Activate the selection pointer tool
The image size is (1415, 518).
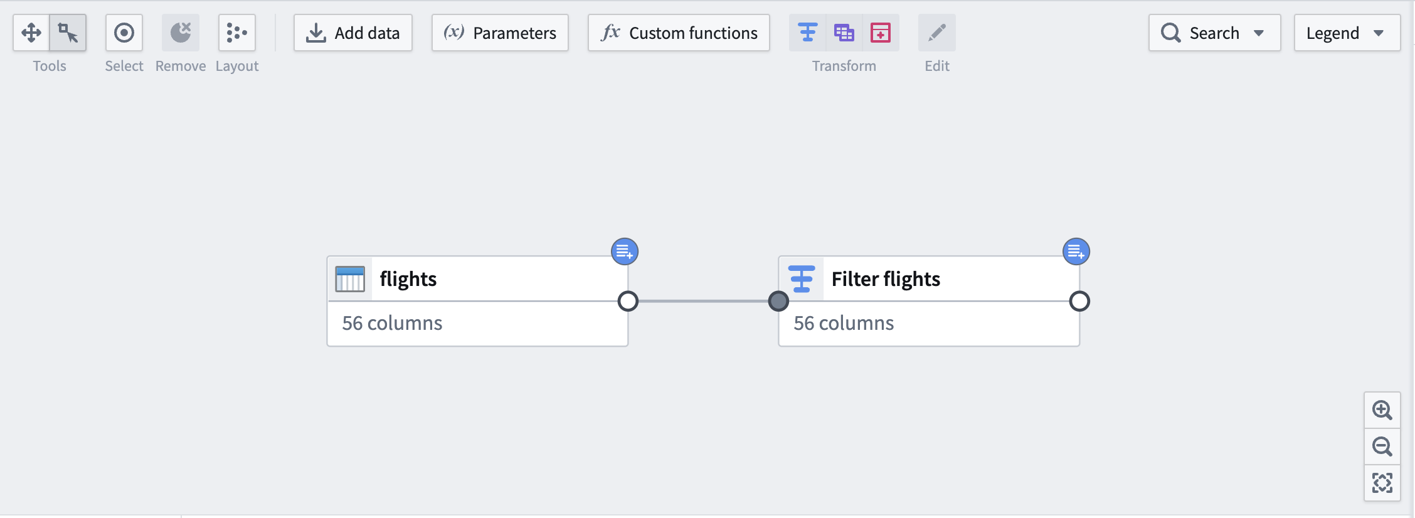click(x=68, y=33)
